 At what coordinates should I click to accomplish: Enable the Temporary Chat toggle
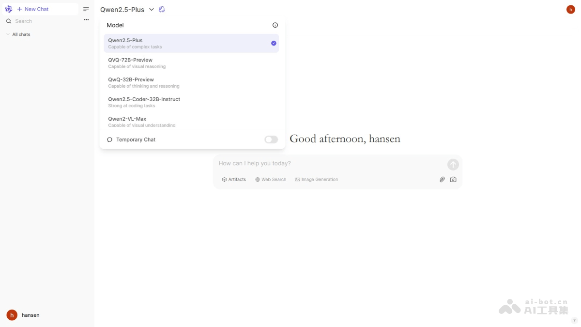[271, 140]
